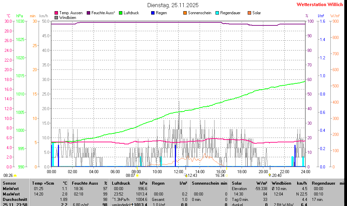
Task: Click the purple Feuchte Auss legend swatch
Action: [89, 13]
